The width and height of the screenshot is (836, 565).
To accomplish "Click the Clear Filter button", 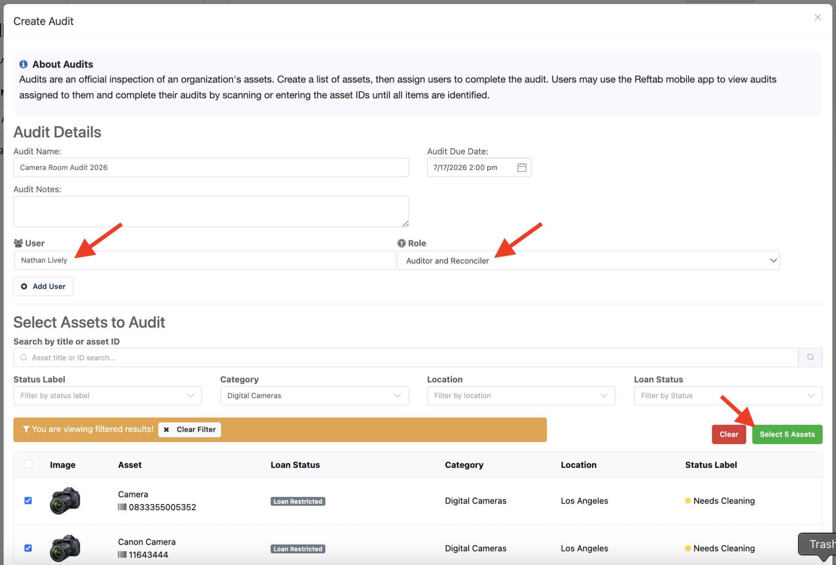I will 190,429.
